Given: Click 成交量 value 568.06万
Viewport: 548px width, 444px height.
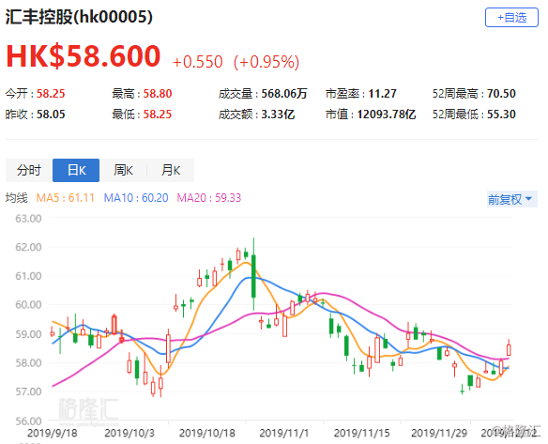Looking at the screenshot, I should tap(284, 94).
